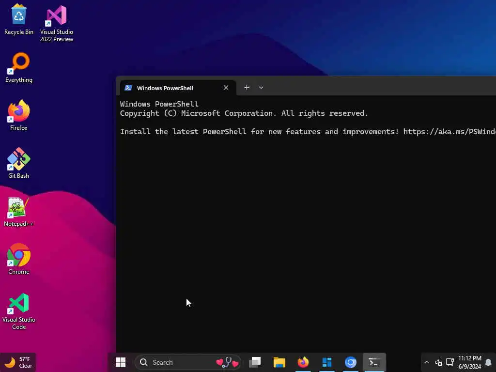The image size is (496, 372).
Task: Open the Recycle Bin desktop icon
Action: [19, 19]
